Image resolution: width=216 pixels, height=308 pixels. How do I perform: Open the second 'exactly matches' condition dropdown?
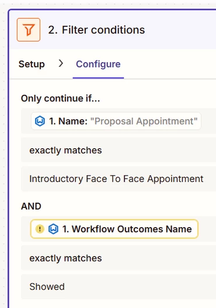[119, 258]
